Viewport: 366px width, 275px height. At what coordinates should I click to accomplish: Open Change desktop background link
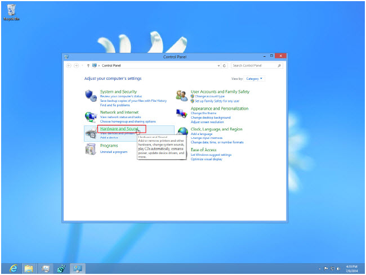coord(211,118)
